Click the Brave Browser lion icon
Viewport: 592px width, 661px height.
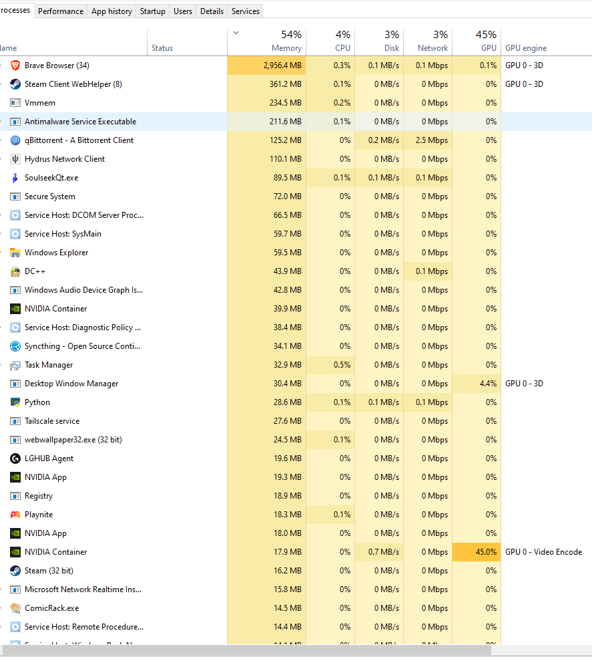tap(15, 65)
